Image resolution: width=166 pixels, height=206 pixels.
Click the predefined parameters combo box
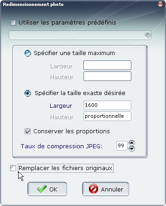80,35
